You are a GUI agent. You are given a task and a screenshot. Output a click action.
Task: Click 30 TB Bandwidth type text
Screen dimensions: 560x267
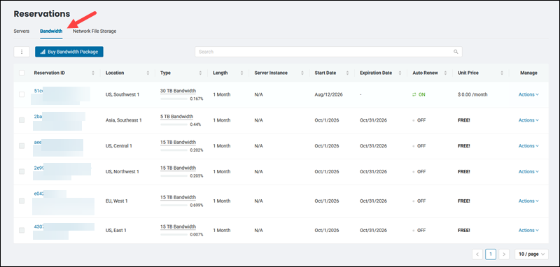[178, 91]
